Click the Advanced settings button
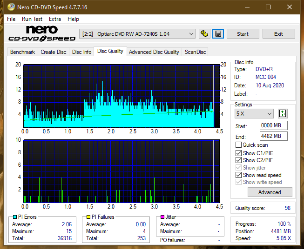The width and height of the screenshot is (304, 249). [x=270, y=192]
